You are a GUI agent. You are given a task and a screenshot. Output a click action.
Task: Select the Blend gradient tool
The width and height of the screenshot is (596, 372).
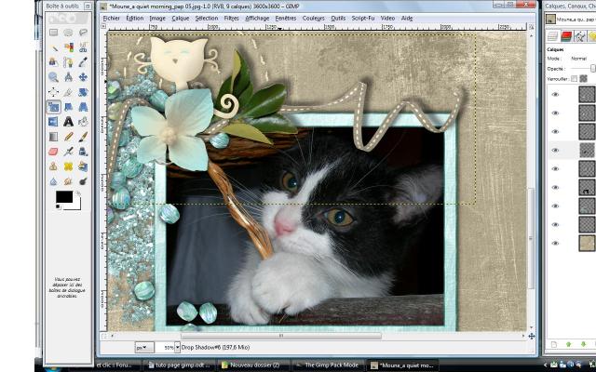pyautogui.click(x=54, y=137)
